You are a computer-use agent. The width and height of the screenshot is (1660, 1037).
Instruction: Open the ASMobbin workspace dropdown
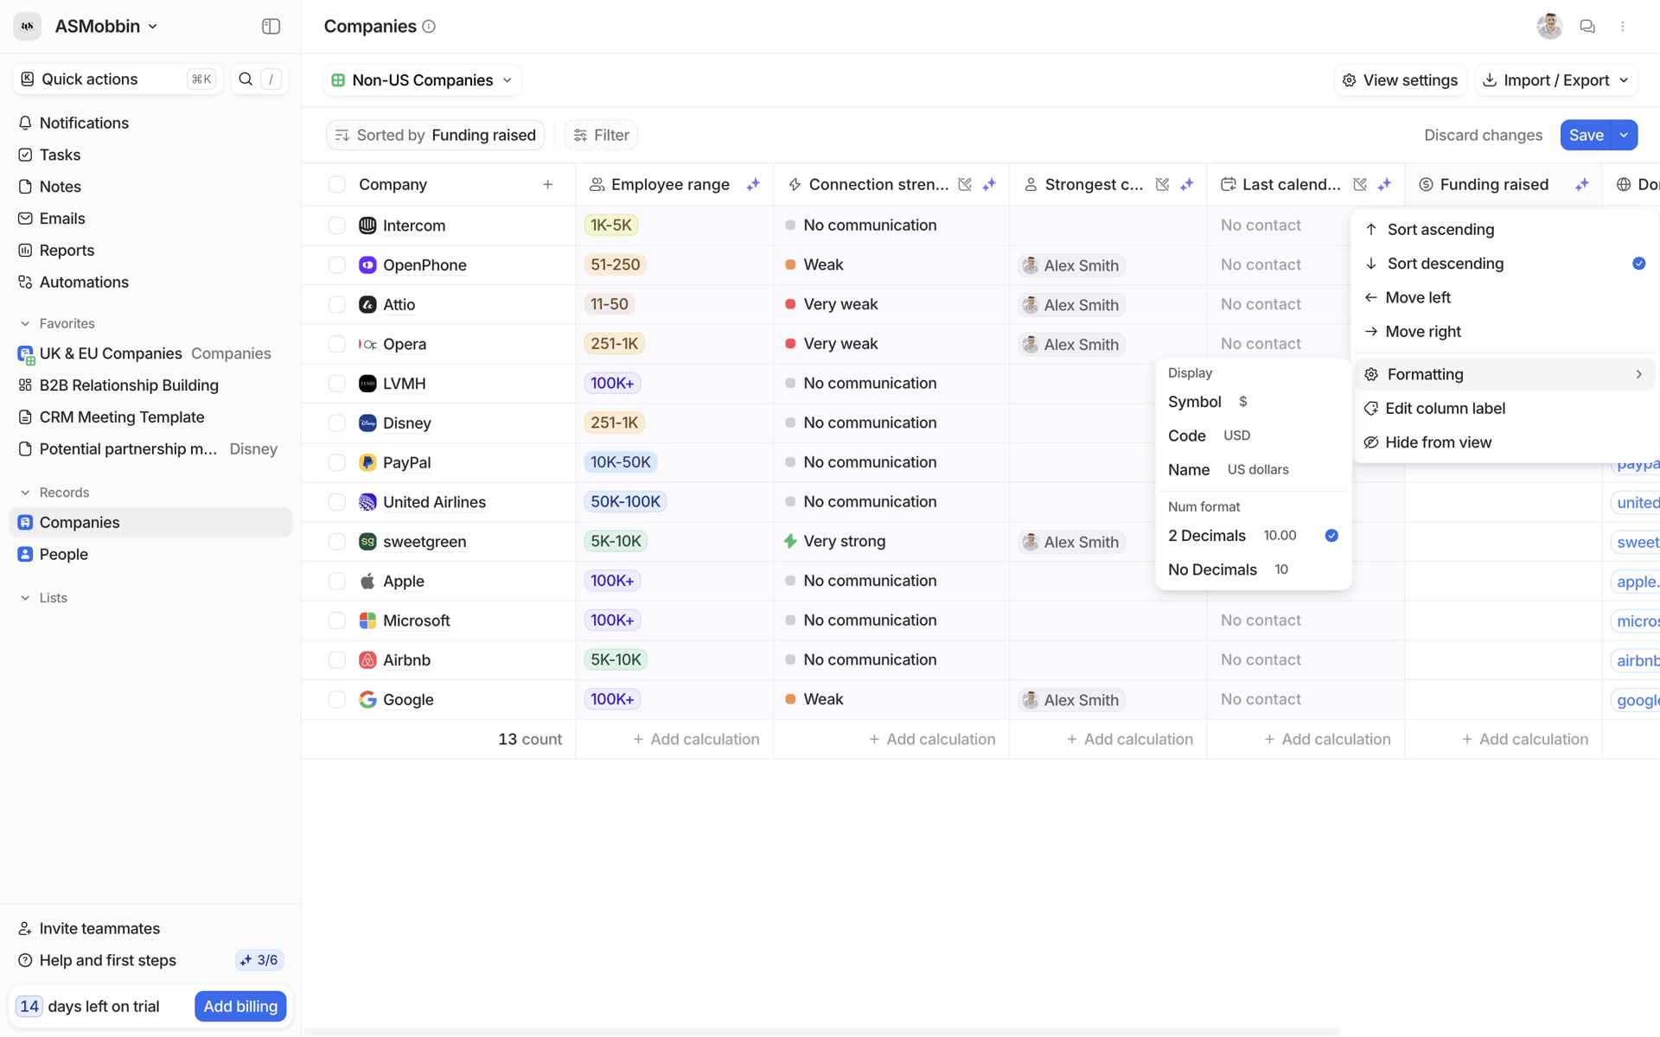click(x=106, y=27)
